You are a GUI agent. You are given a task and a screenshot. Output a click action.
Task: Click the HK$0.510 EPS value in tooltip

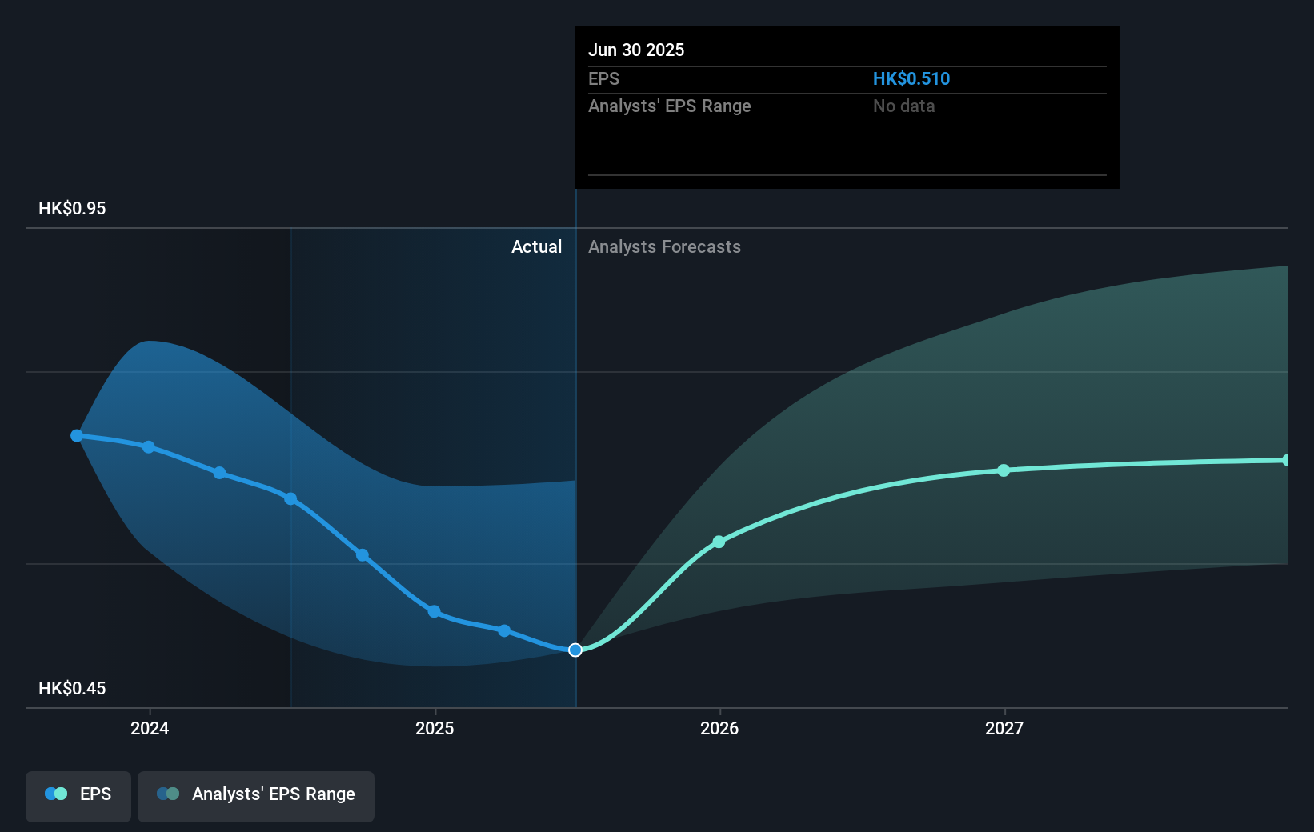point(911,79)
